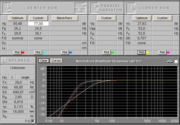
Task: Toggle the closed box Optimum Plot button
Action: tap(141, 52)
